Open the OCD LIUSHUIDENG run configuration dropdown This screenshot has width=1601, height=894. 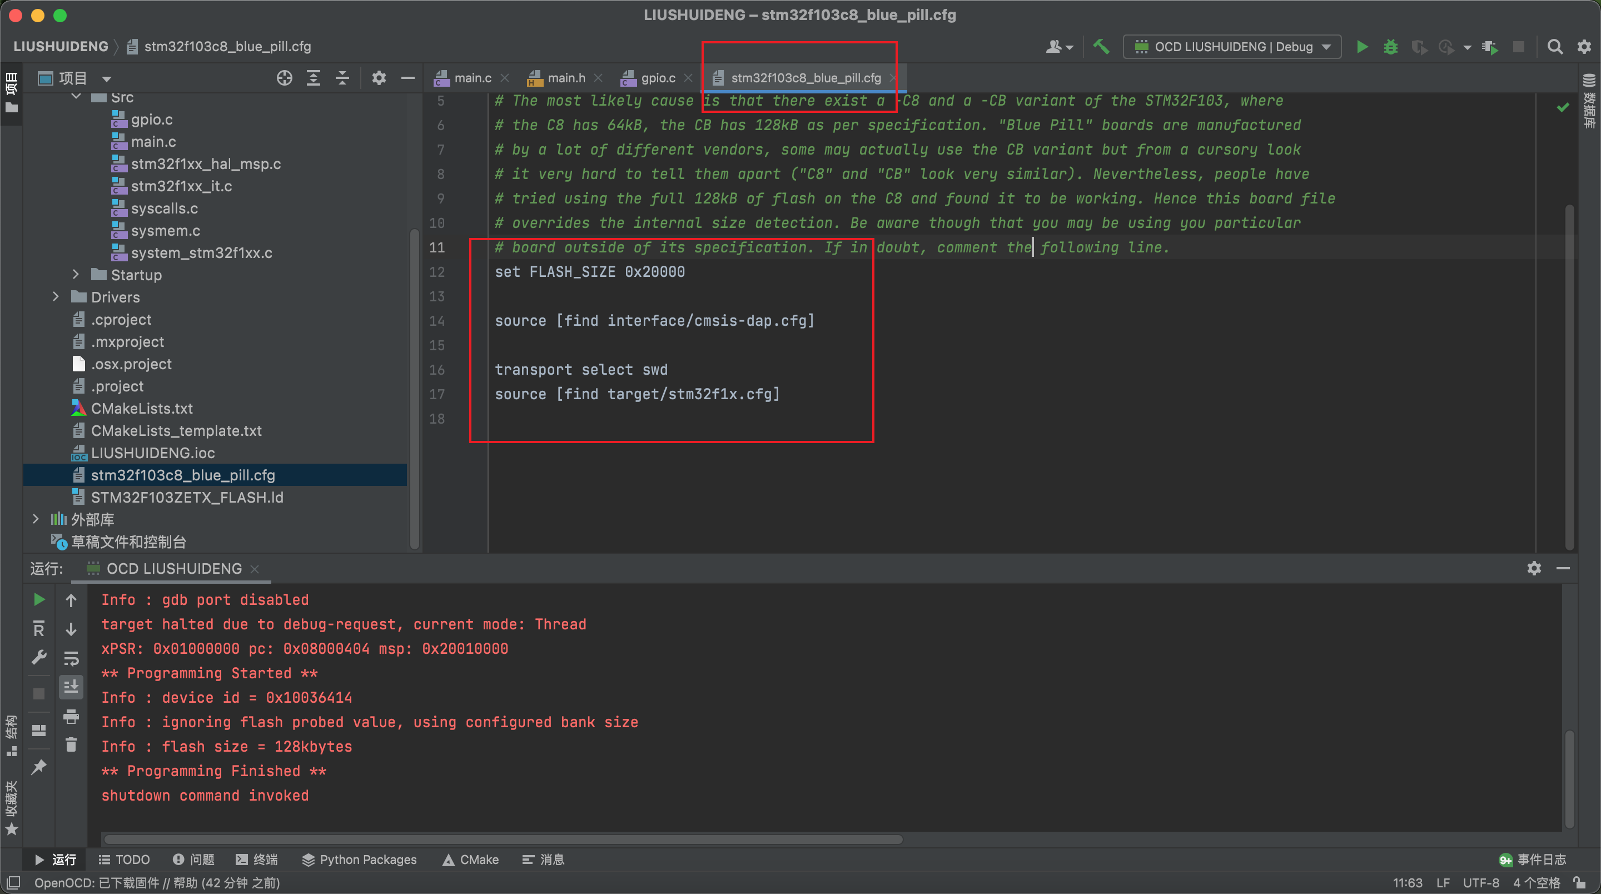[x=1232, y=47]
